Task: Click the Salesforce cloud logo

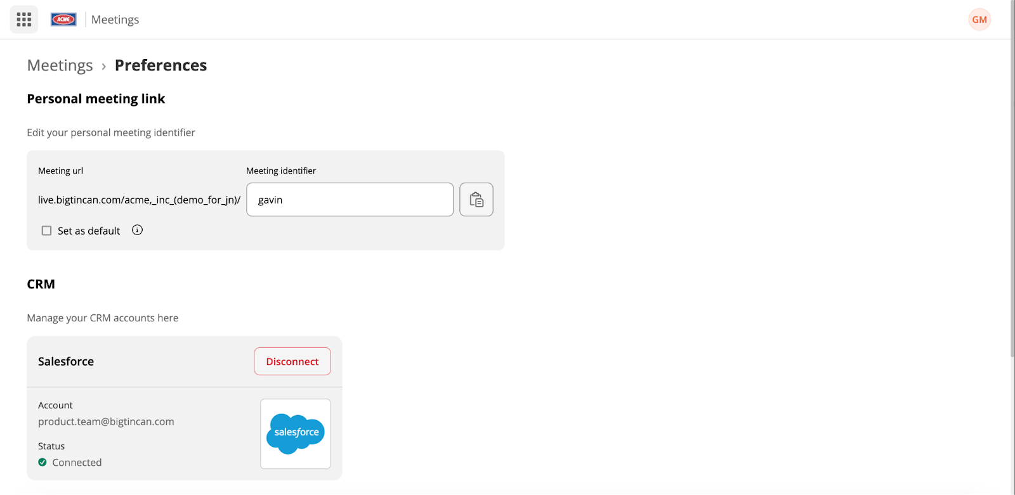Action: point(296,434)
